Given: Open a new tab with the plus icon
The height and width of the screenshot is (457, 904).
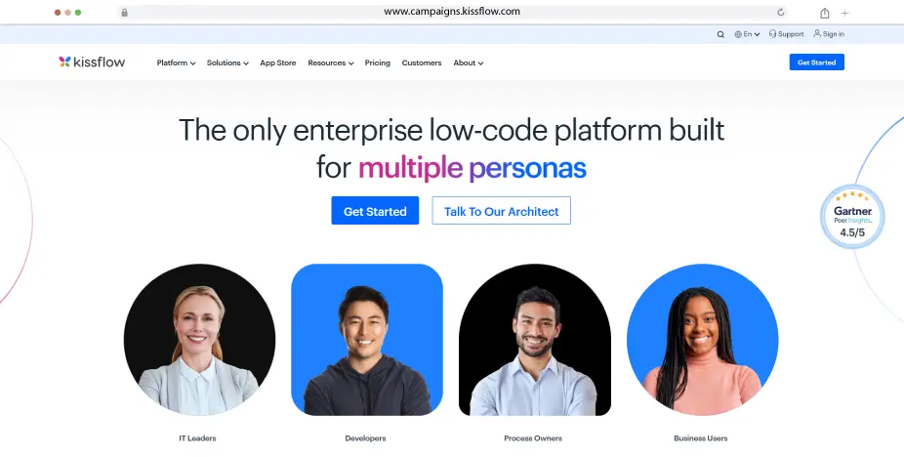Looking at the screenshot, I should click(x=844, y=13).
